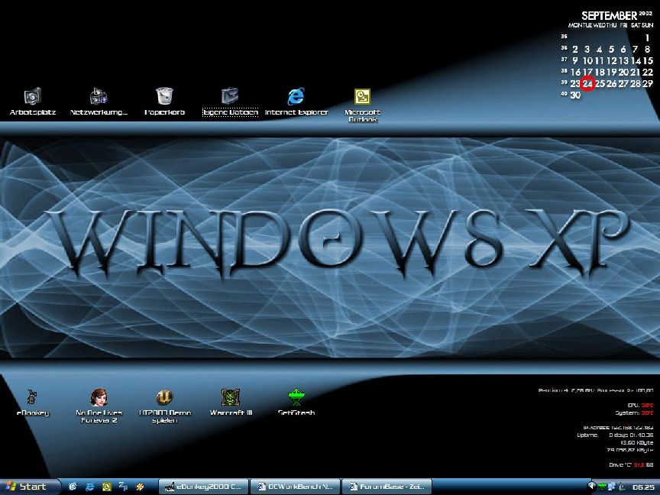This screenshot has height=495, width=660.
Task: Launch the eDonkey desktop shortcut
Action: coord(32,403)
